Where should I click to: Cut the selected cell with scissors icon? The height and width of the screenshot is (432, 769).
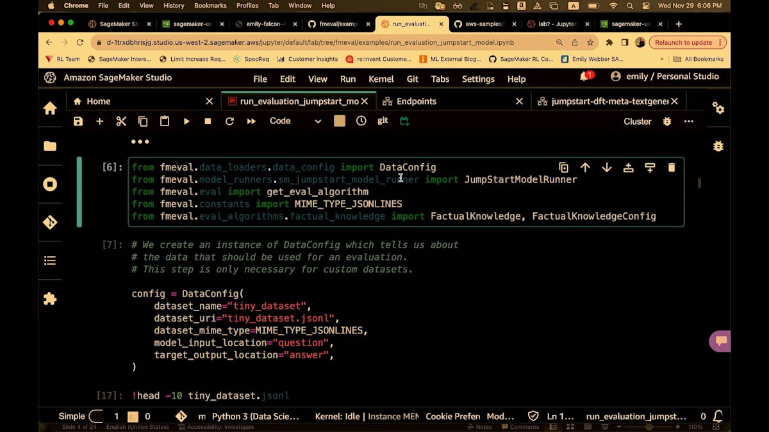pyautogui.click(x=121, y=121)
